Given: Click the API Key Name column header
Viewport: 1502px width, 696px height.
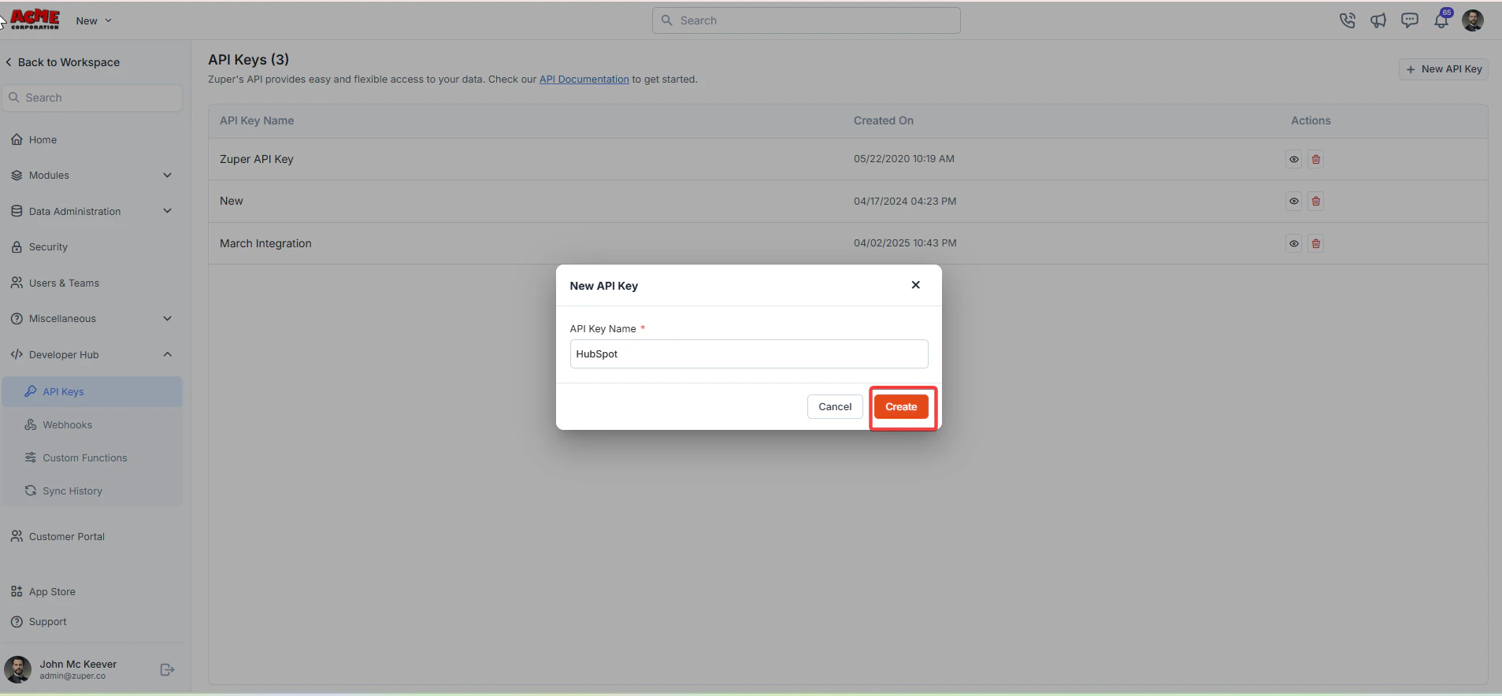Looking at the screenshot, I should point(257,120).
